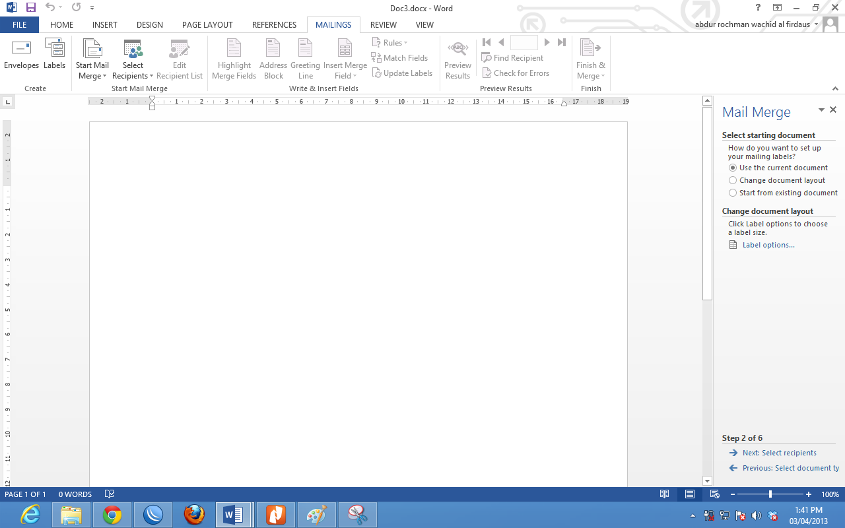Click Update Labels in the ribbon
This screenshot has height=528, width=845.
click(402, 73)
